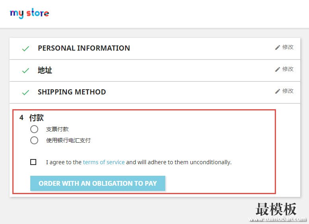309x224 pixels.
Task: Click green checkmark next to 地址
Action: [x=25, y=71]
